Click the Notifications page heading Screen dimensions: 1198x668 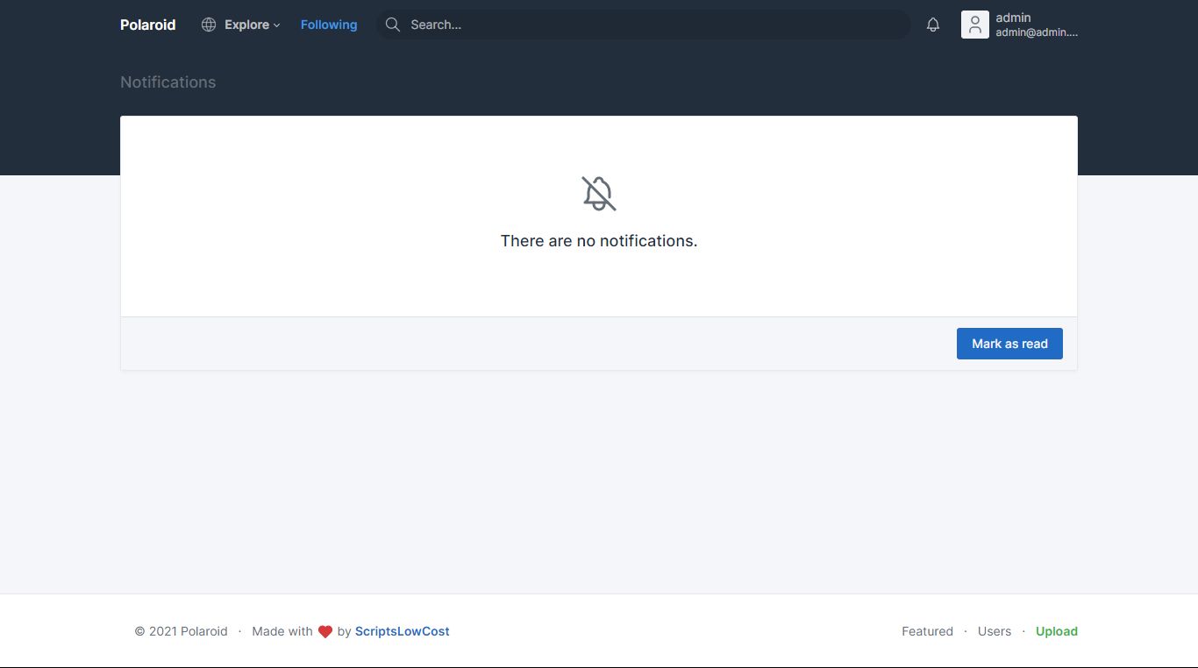click(x=168, y=82)
